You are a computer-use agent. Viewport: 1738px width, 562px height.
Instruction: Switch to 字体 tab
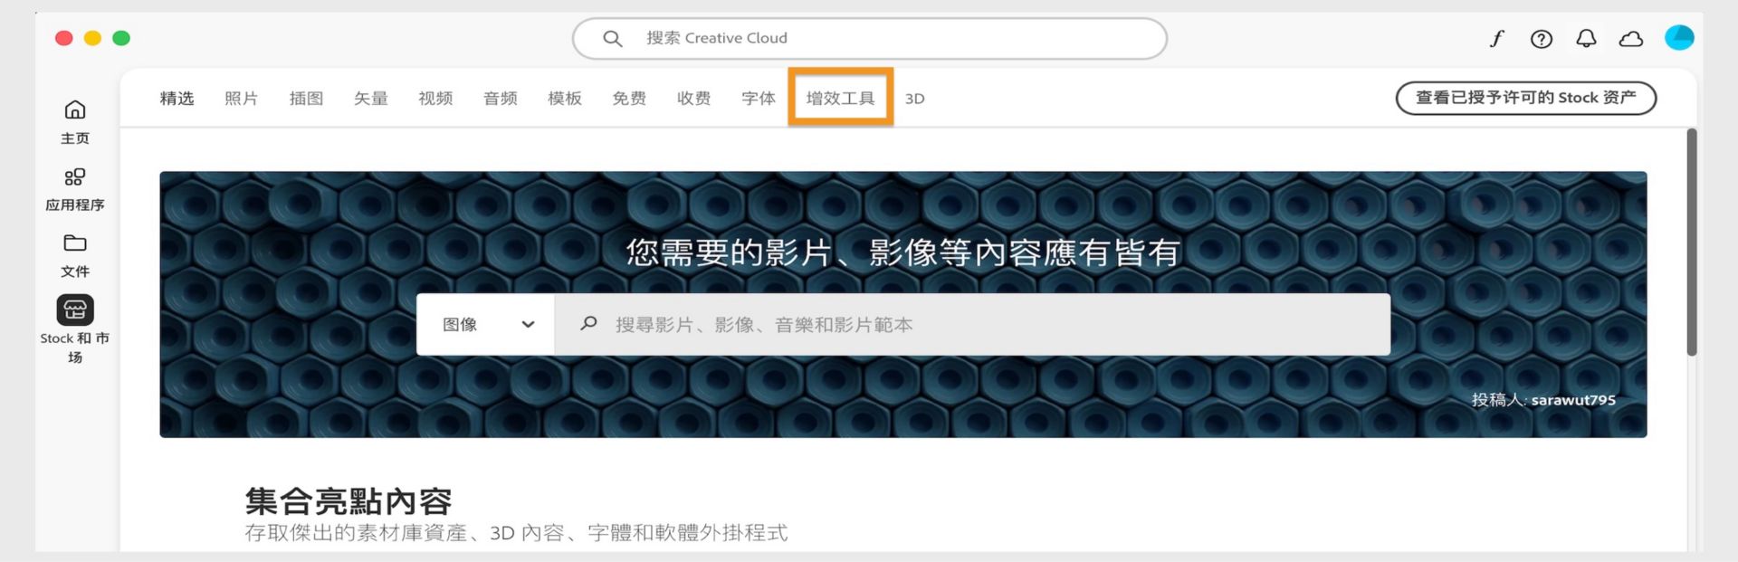coord(759,98)
